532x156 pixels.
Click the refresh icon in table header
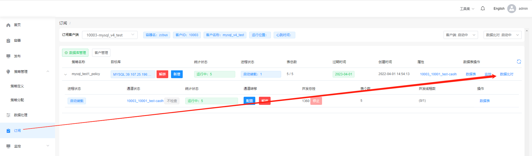click(x=519, y=62)
